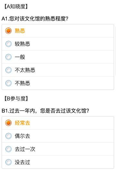
Task: Pick the 去过一次 radio button
Action: click(x=8, y=149)
